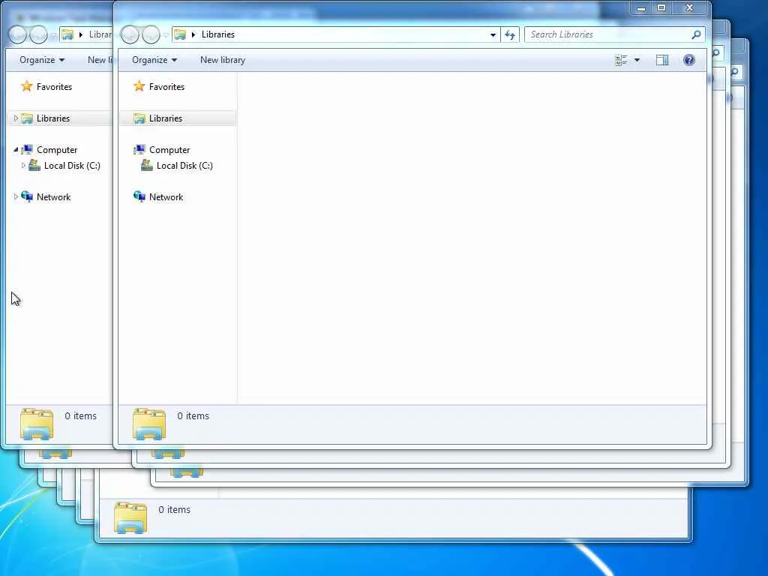This screenshot has height=576, width=768.
Task: Click the Network icon in front window sidebar
Action: (x=139, y=196)
